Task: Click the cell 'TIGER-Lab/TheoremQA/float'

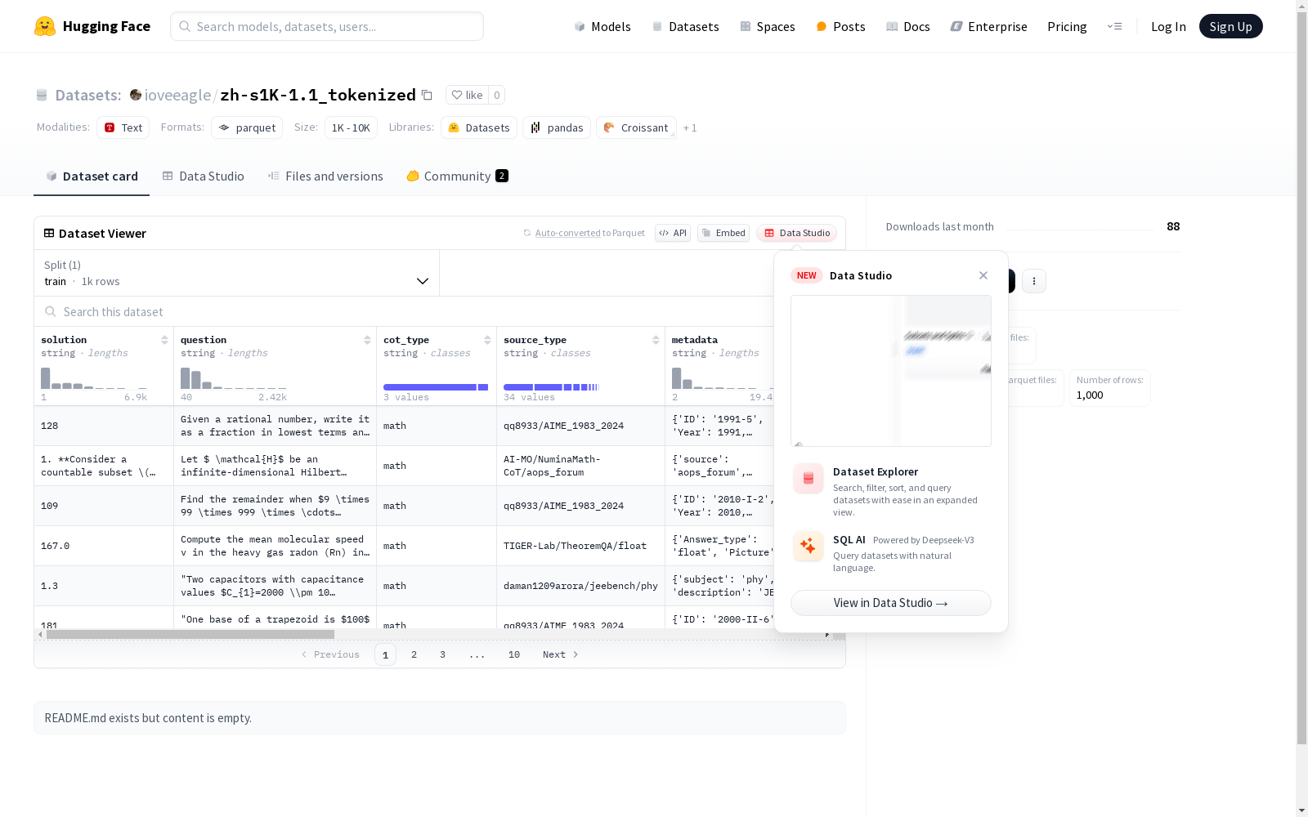Action: point(580,546)
